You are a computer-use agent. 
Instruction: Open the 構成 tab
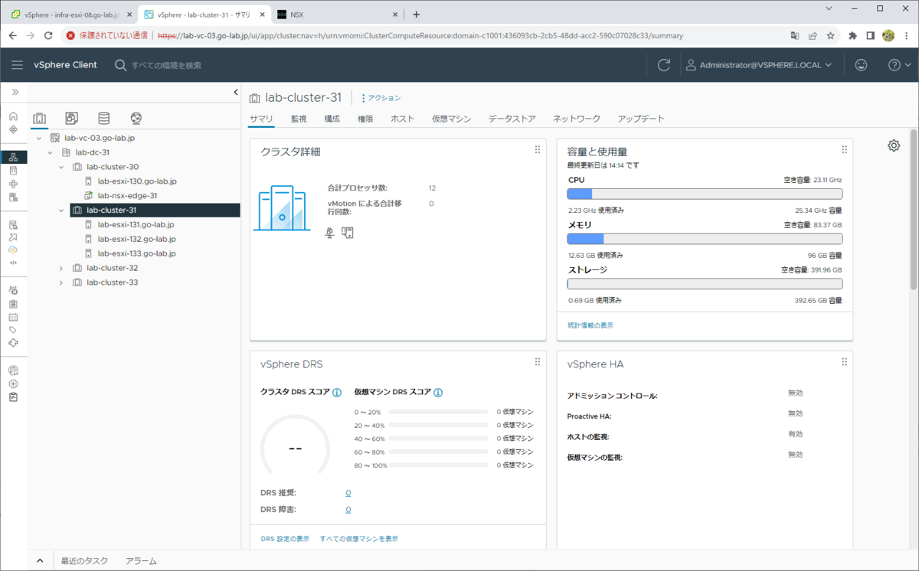332,119
